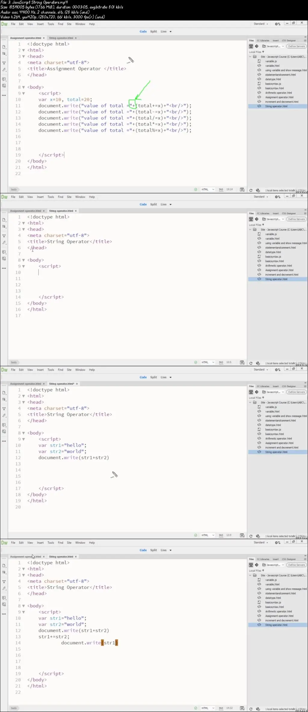Click Define Servers button in fourth frame
Image resolution: width=308 pixels, height=712 pixels.
pyautogui.click(x=296, y=565)
